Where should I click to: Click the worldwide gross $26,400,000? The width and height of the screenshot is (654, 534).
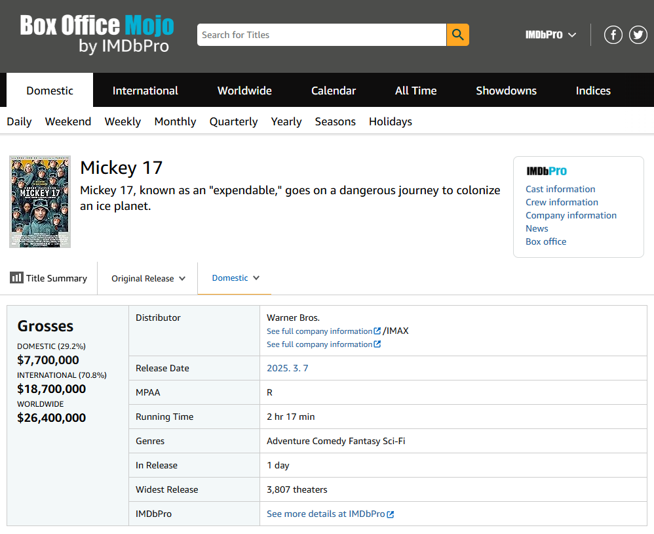pos(51,417)
